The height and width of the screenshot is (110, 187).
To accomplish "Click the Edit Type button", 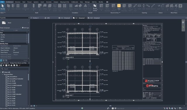I will [25, 28].
